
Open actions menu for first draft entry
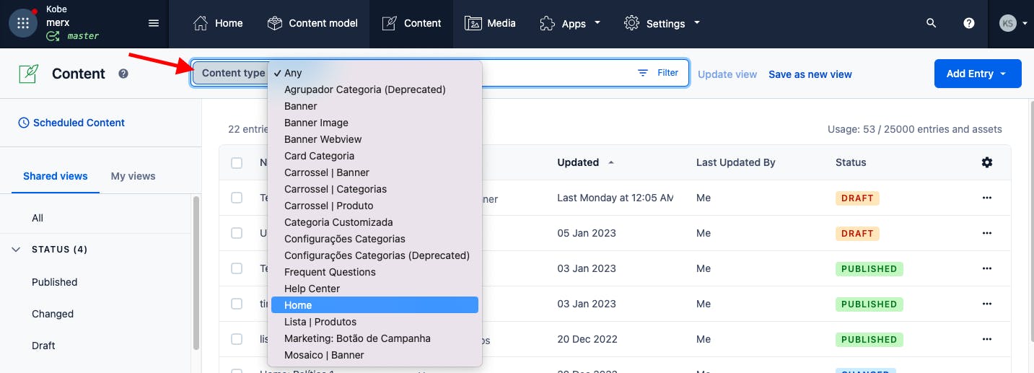[x=987, y=198]
